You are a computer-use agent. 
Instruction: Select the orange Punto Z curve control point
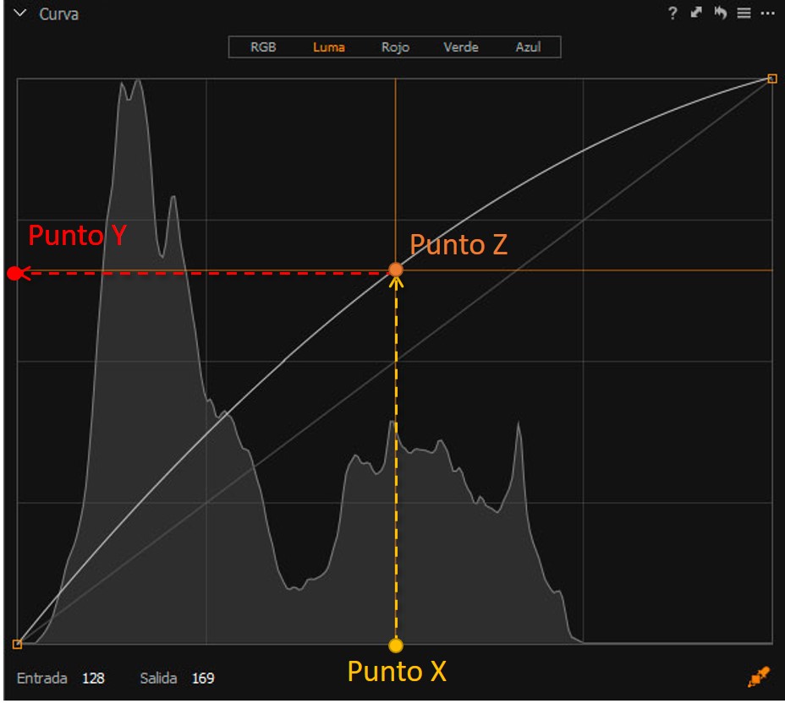[396, 270]
